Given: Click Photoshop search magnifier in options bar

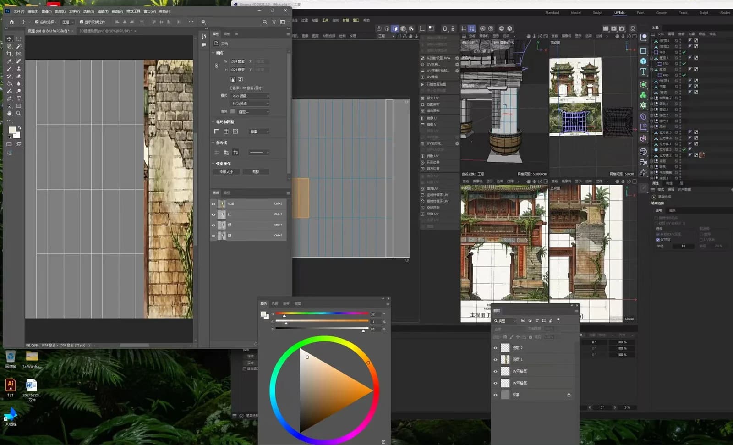Looking at the screenshot, I should 264,22.
